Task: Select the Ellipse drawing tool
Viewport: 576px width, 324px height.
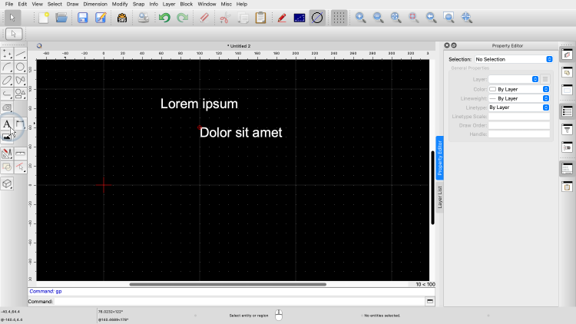Action: [x=7, y=80]
